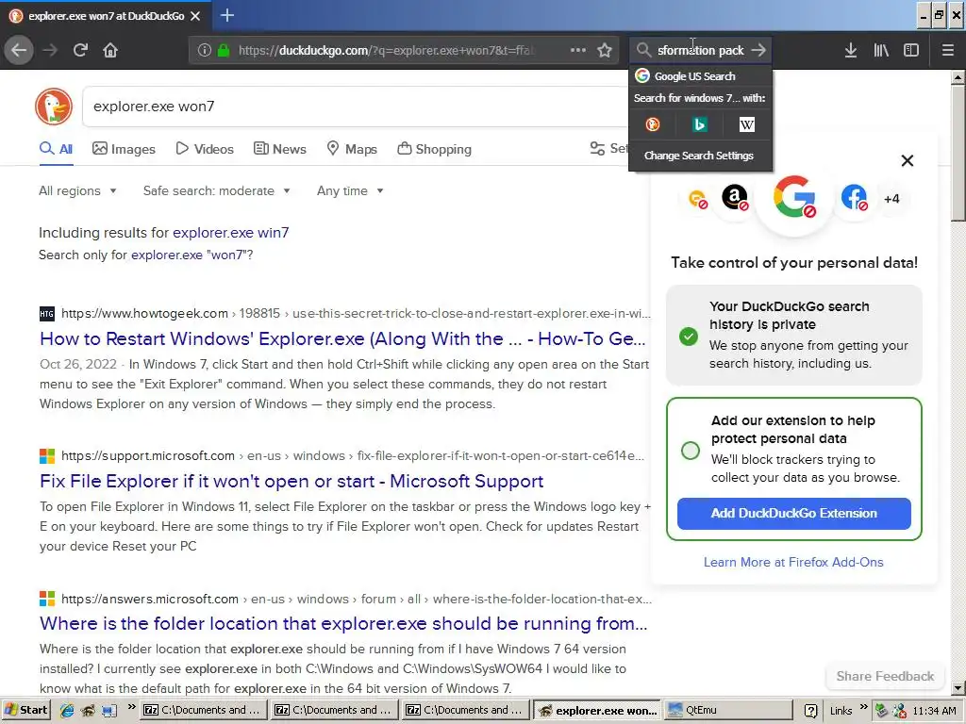Open the Windows Start menu

25,710
